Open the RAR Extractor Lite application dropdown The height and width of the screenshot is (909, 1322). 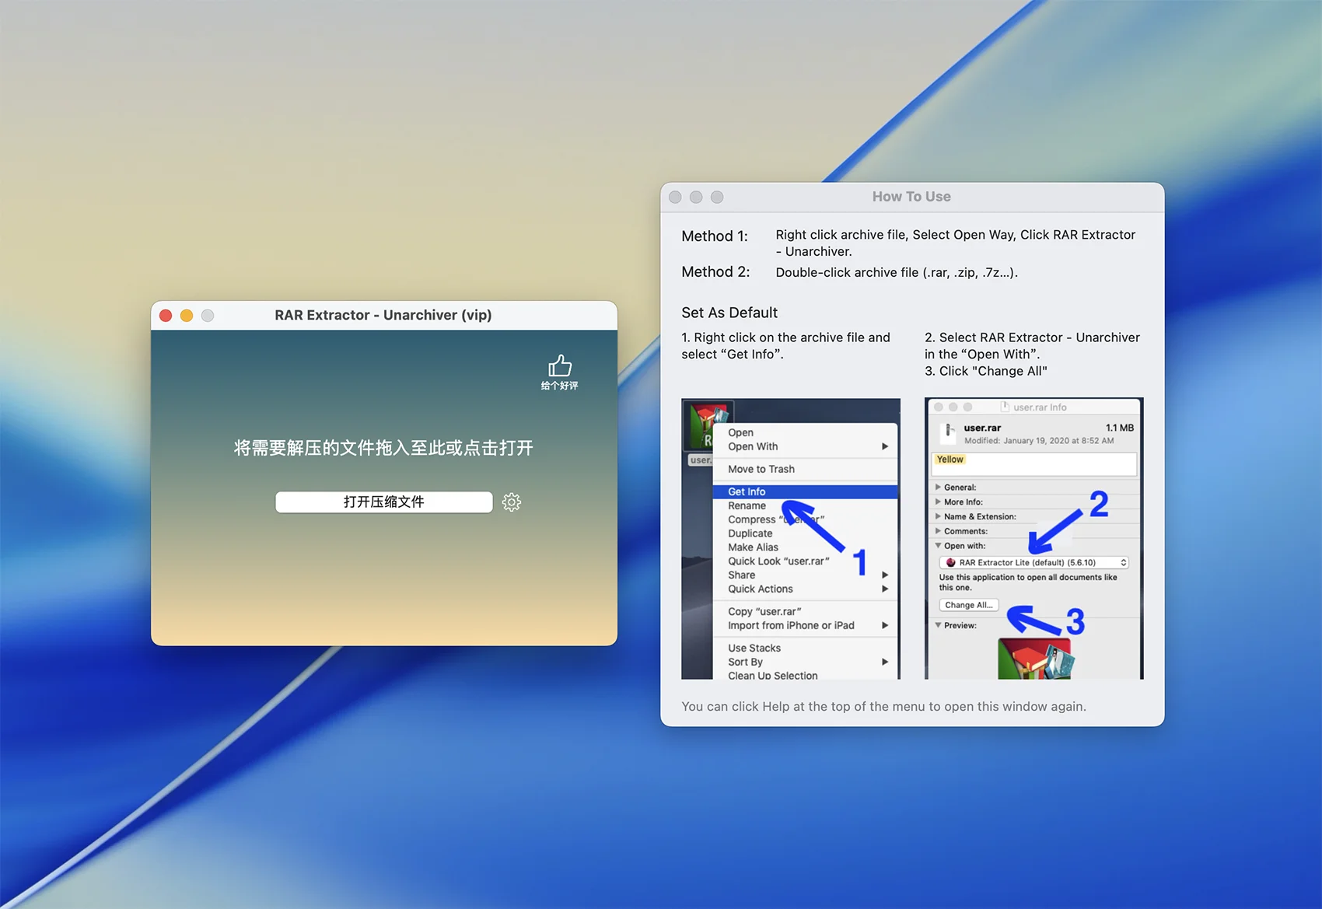click(x=1033, y=562)
